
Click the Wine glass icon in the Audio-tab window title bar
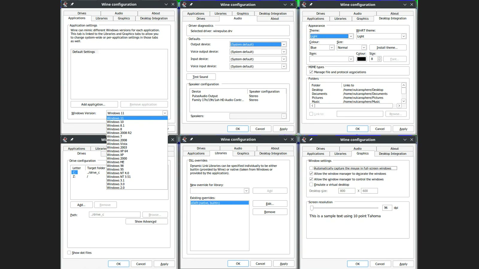pyautogui.click(x=184, y=4)
